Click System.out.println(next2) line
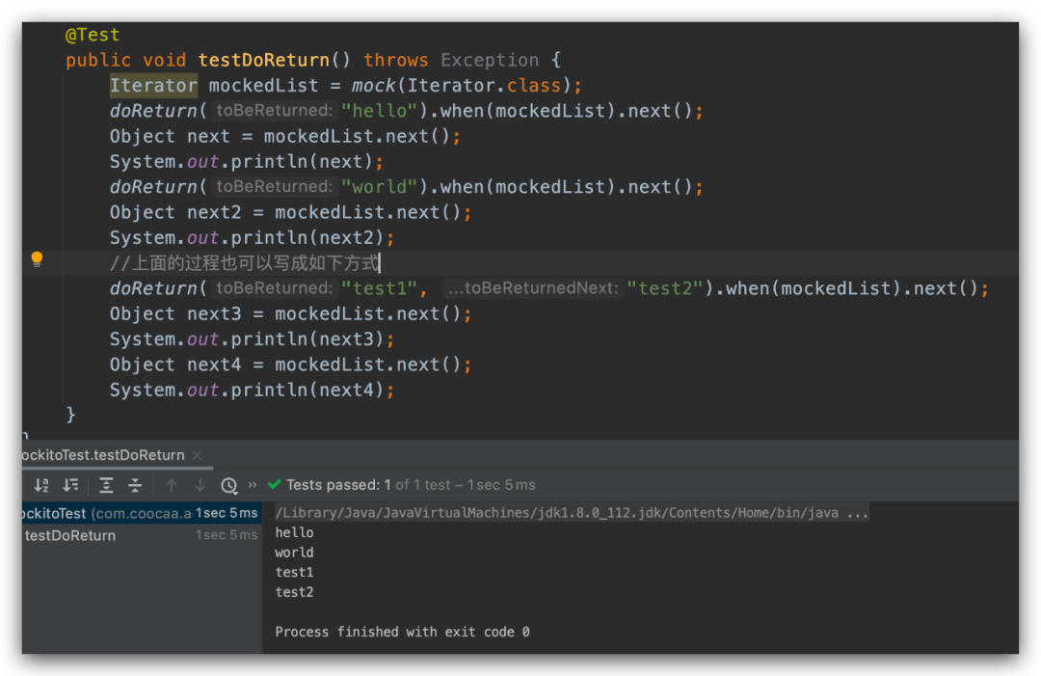Viewport: 1041px width, 676px height. point(252,238)
